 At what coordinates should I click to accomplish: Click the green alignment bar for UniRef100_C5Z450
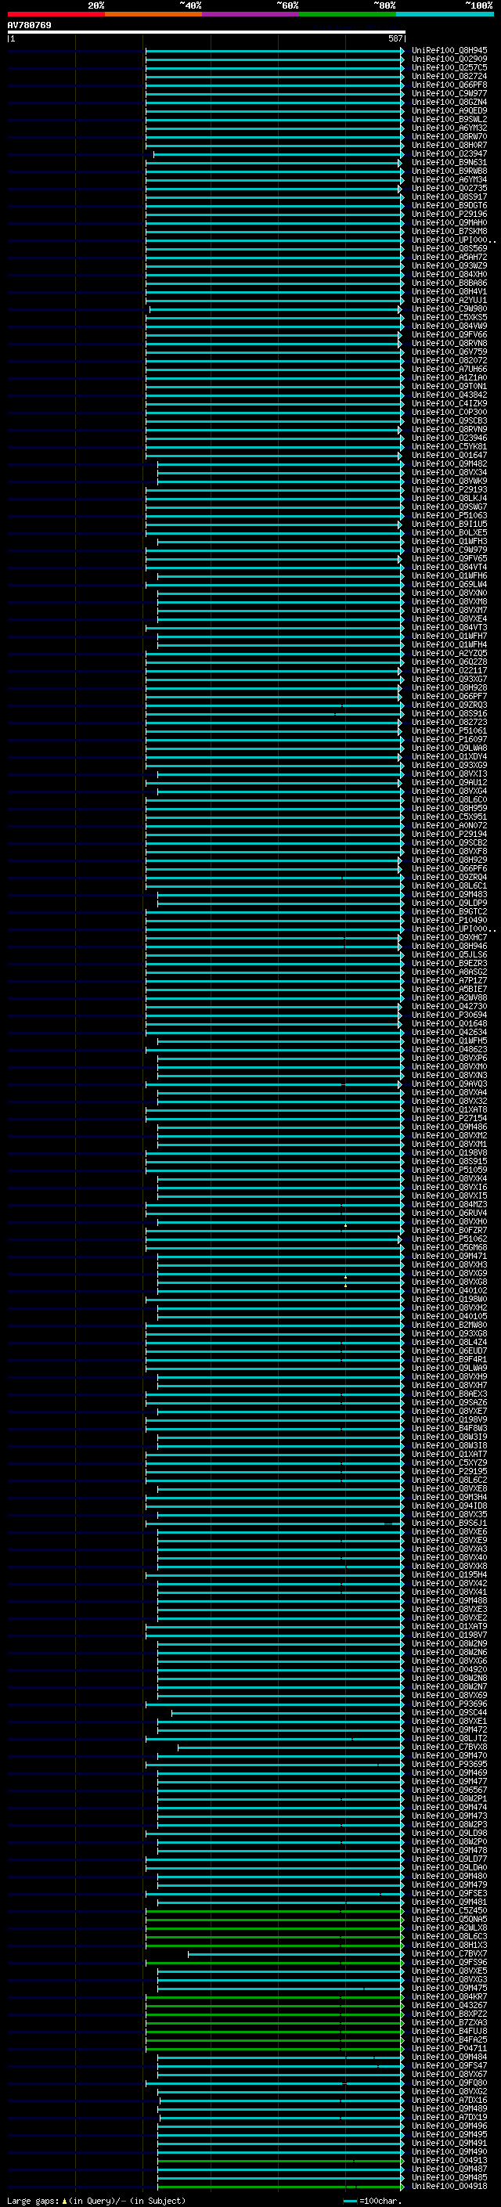coord(275,1909)
